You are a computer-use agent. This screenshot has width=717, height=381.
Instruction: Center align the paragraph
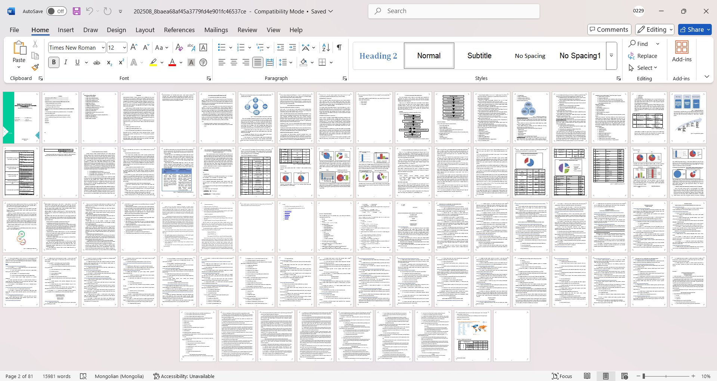point(234,62)
